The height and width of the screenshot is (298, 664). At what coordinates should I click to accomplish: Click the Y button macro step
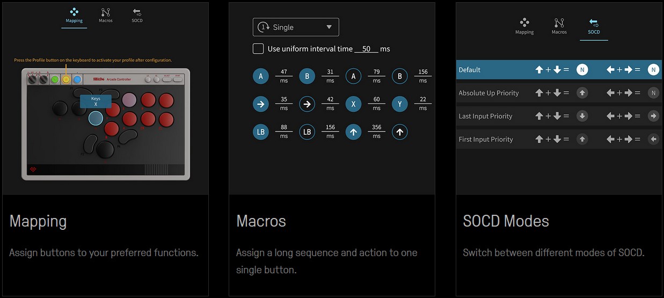click(399, 104)
